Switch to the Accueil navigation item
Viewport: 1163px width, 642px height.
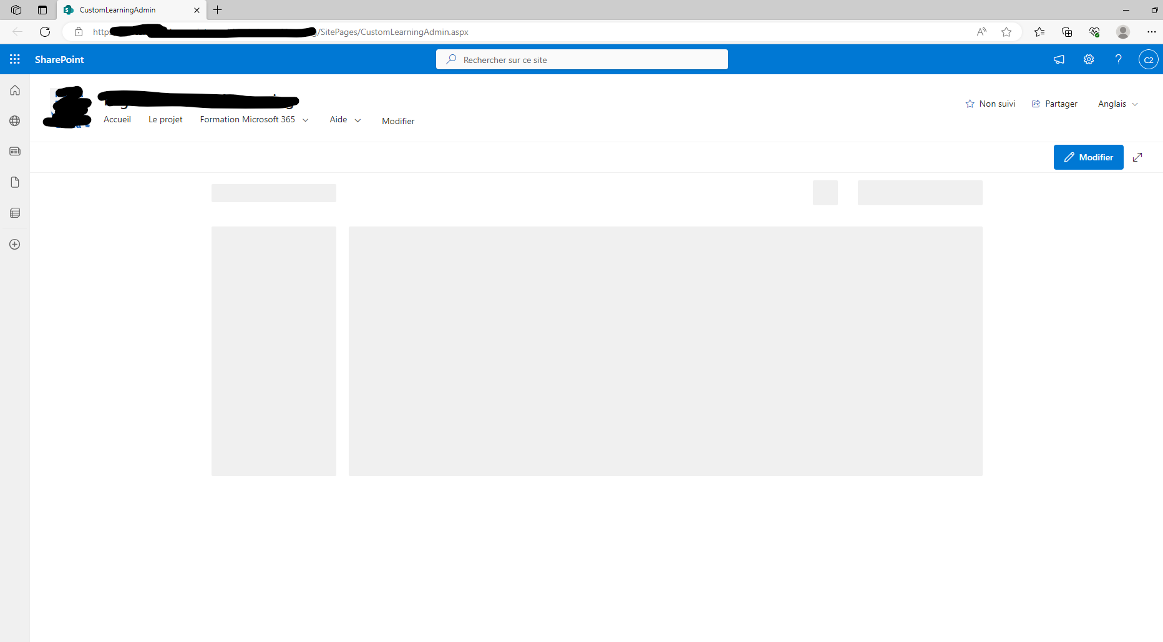tap(117, 119)
